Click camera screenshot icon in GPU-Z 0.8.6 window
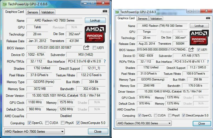Image resolution: width=213 pixels, height=138 pixels. 105,11
